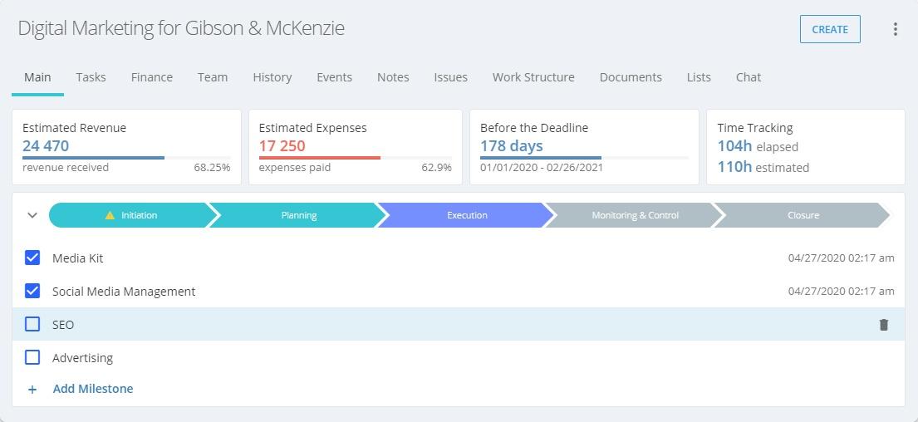This screenshot has width=918, height=422.
Task: Uncheck the Media Kit milestone
Action: pyautogui.click(x=32, y=258)
